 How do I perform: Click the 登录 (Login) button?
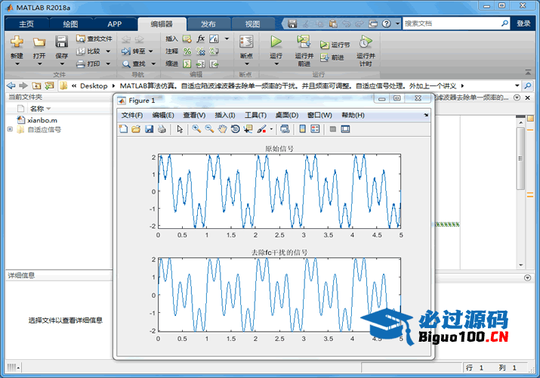click(x=523, y=23)
